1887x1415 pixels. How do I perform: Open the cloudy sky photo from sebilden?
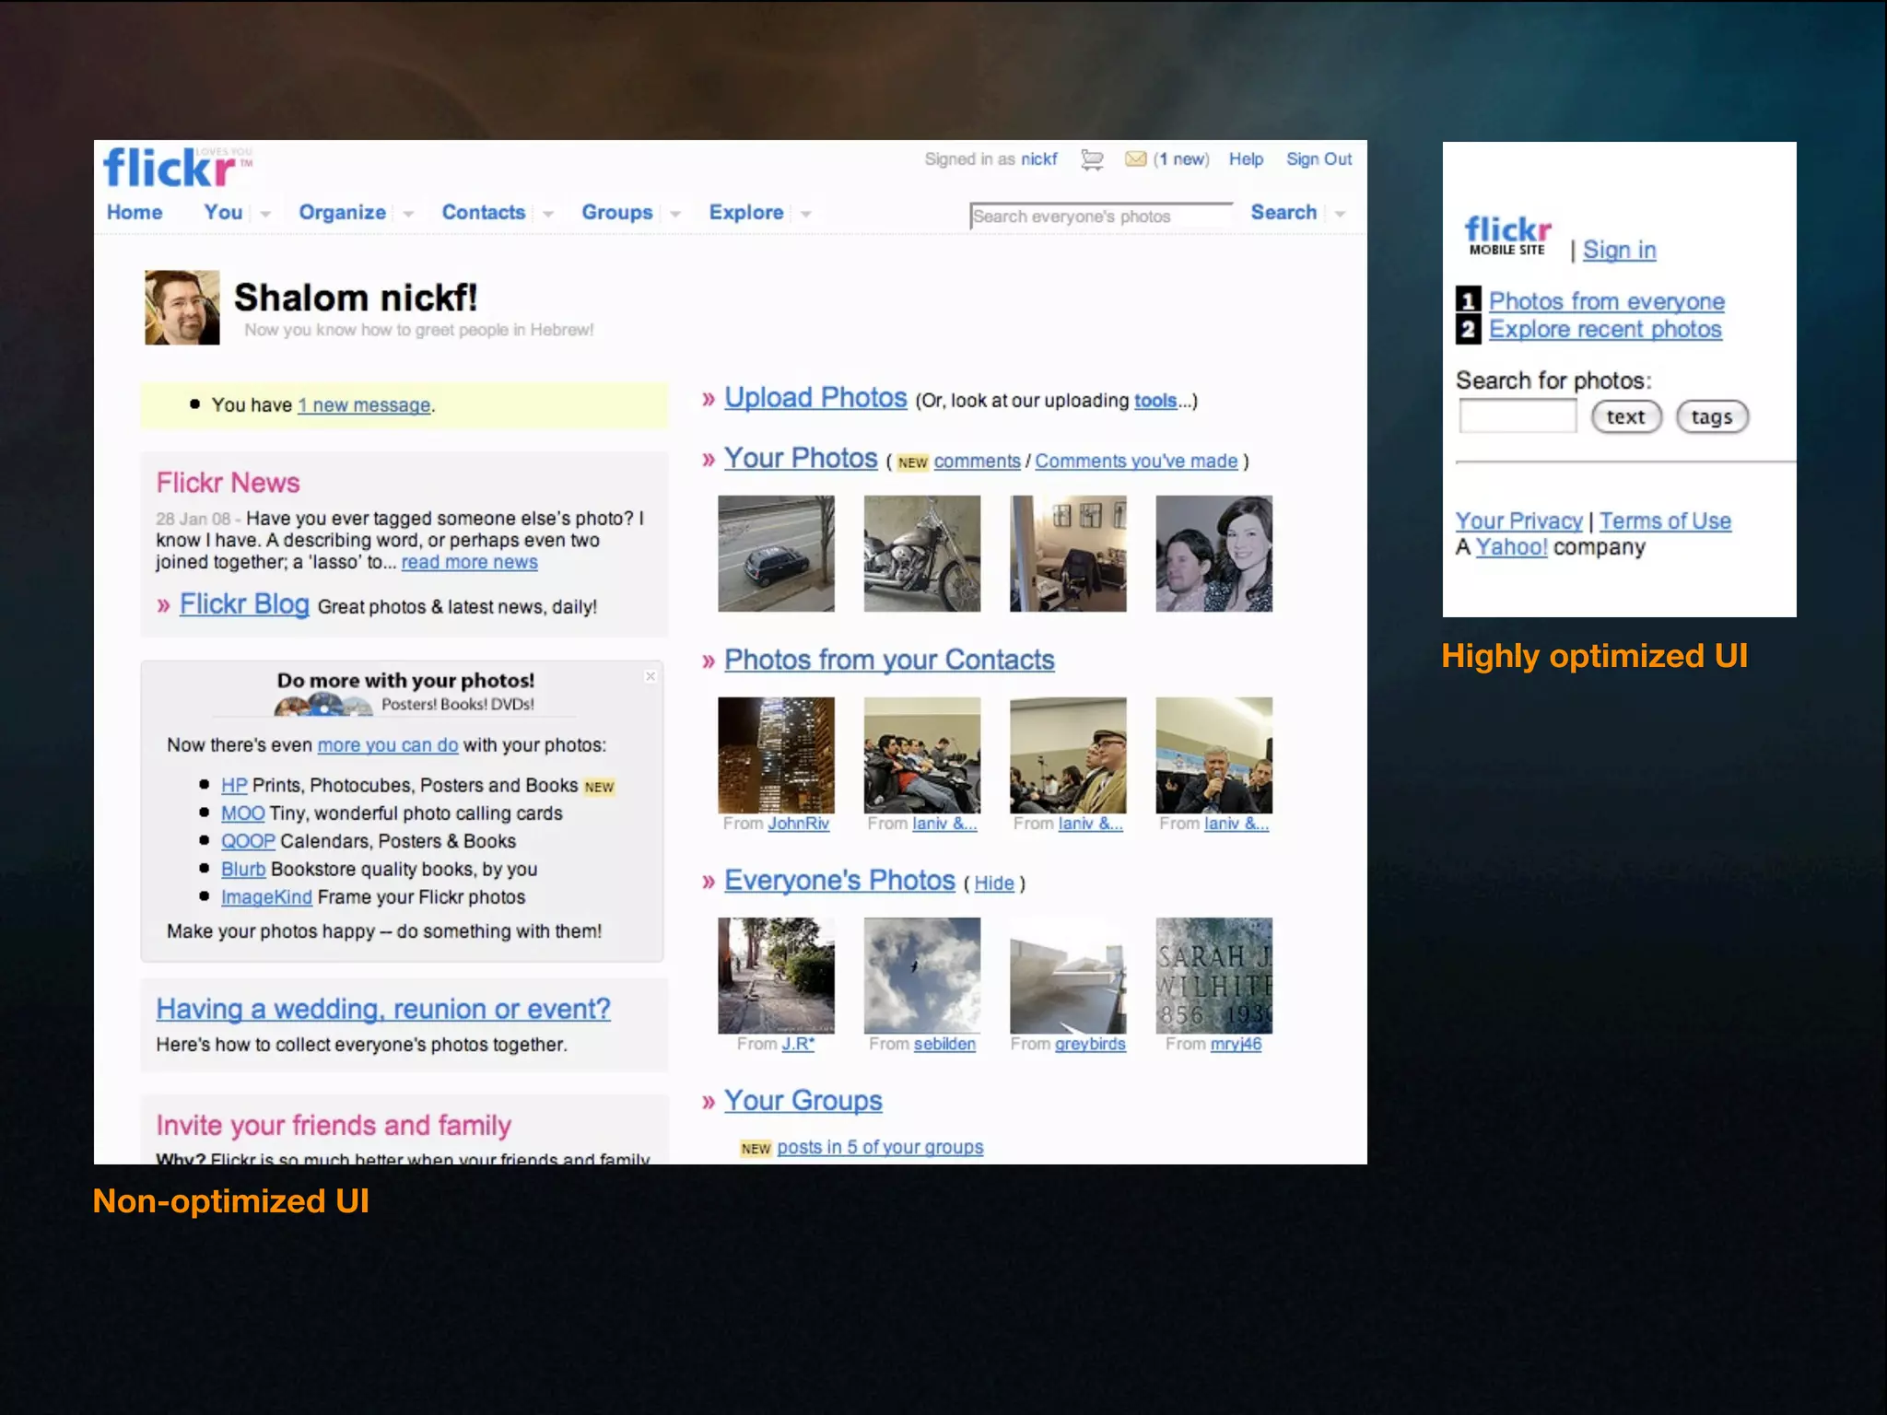click(922, 976)
